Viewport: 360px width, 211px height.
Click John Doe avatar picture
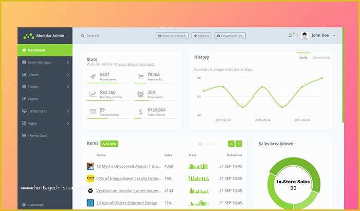point(304,36)
